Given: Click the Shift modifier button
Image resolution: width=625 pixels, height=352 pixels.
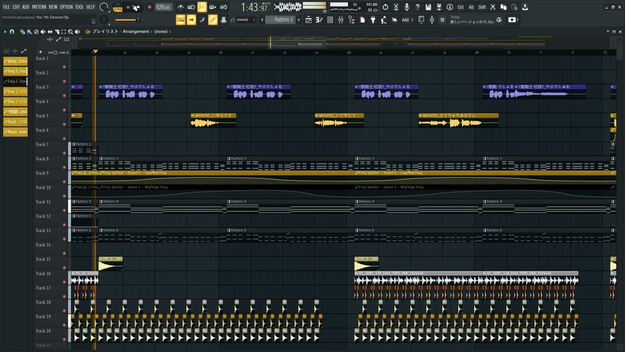Looking at the screenshot, I should [482, 7].
